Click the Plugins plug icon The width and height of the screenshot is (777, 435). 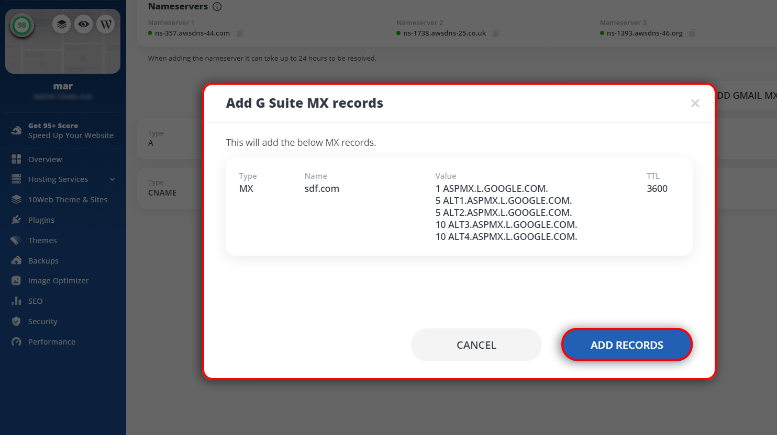tap(16, 220)
